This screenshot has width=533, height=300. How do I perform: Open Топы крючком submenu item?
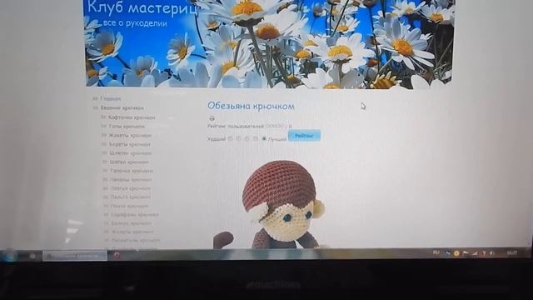pos(127,126)
